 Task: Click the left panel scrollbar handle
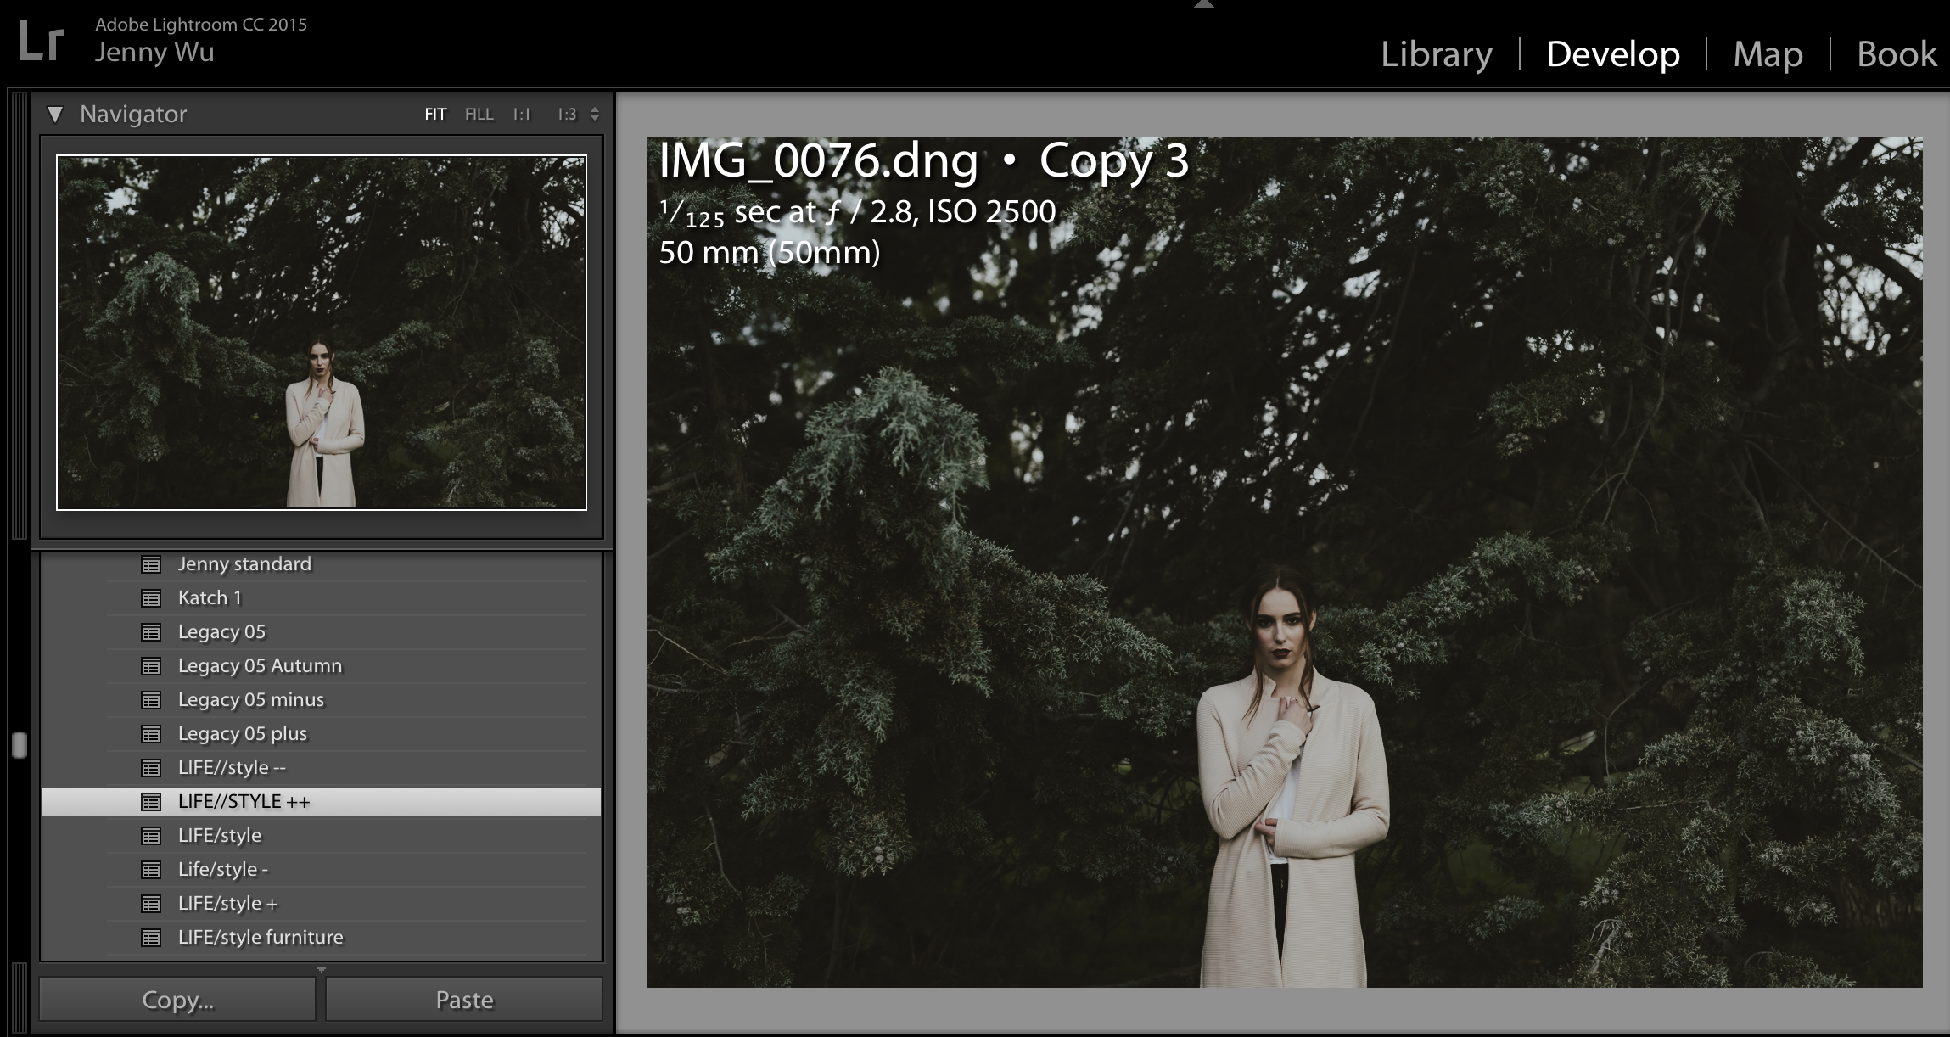tap(20, 745)
